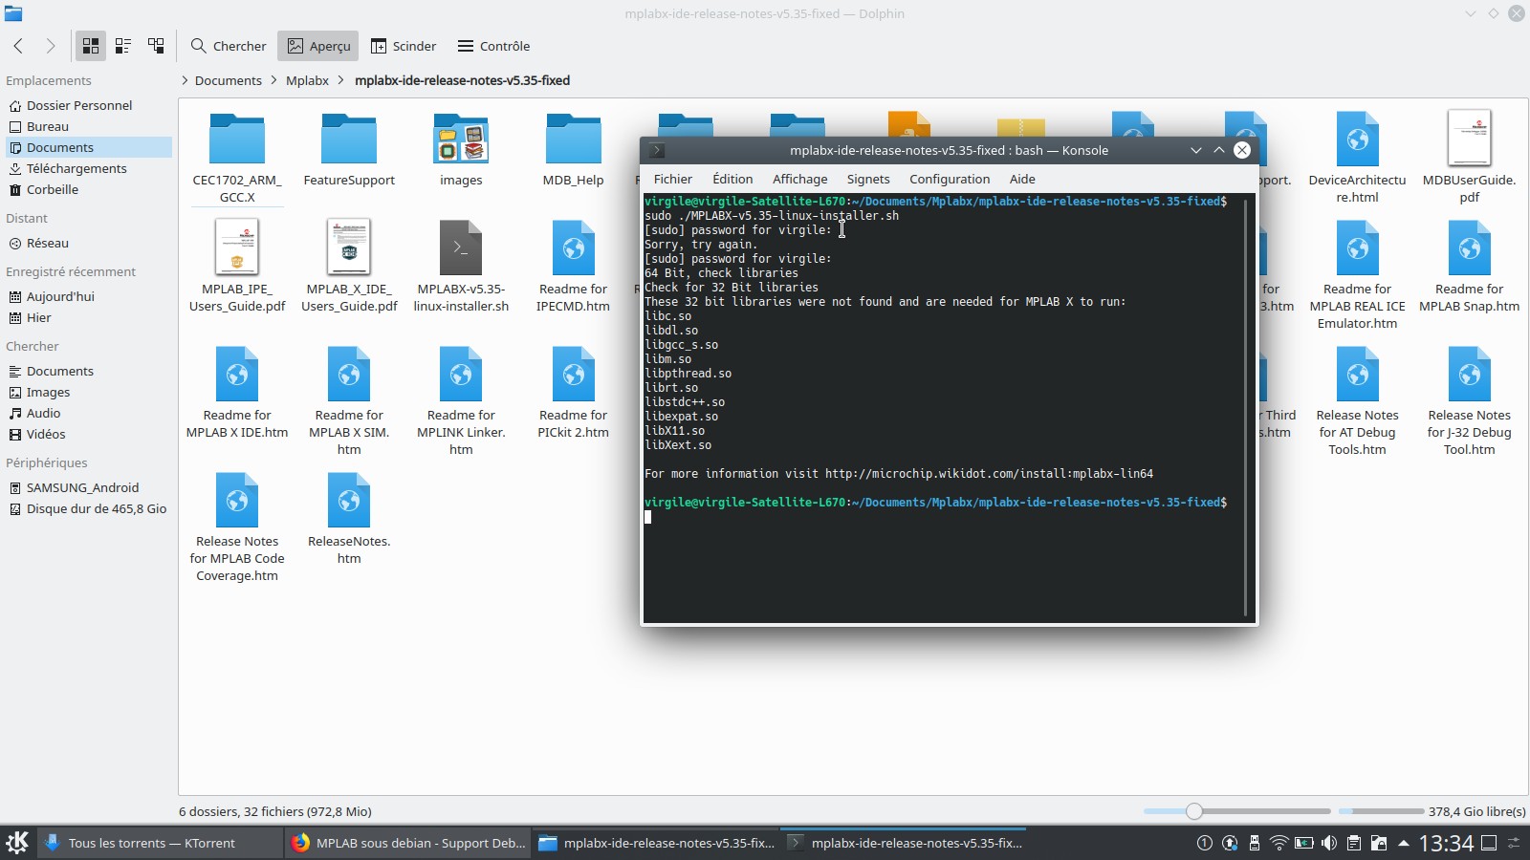Select the MDB_Help folder icon
Viewport: 1530px width, 860px height.
(x=573, y=139)
